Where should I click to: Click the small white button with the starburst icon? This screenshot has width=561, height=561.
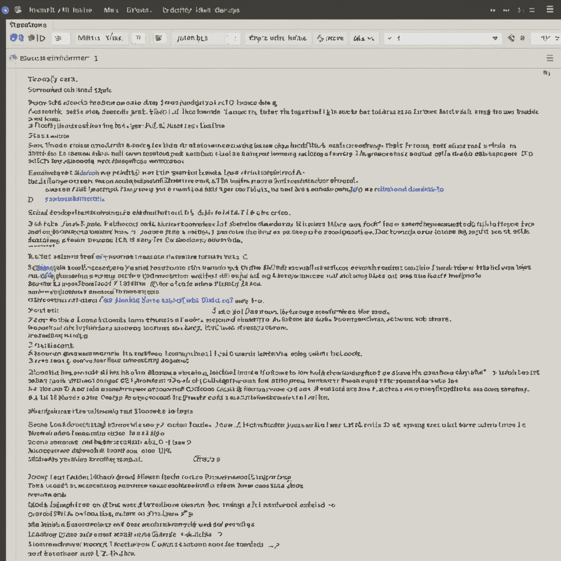[60, 38]
